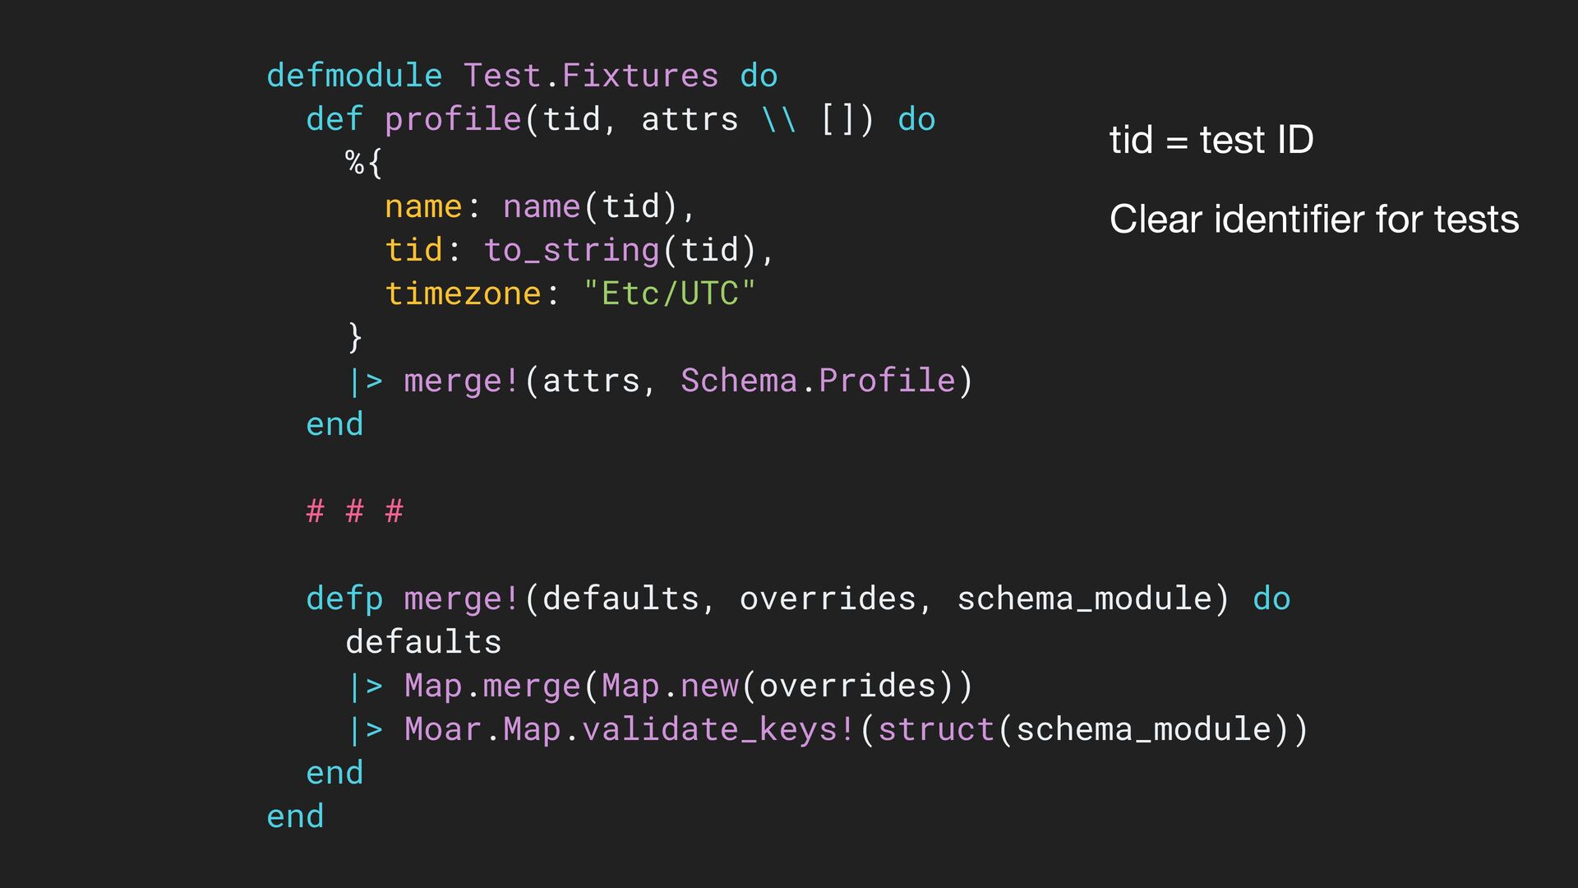Select the 'tid: to_string(tid),' line

pyautogui.click(x=579, y=250)
